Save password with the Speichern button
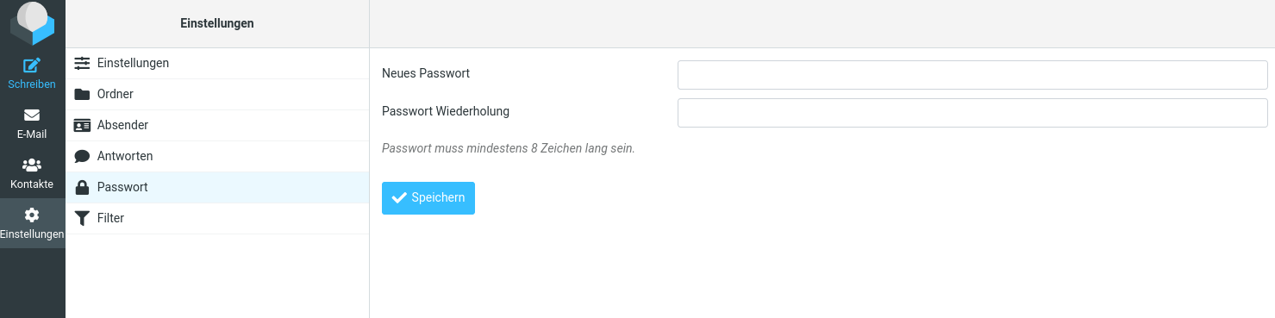 coord(428,197)
